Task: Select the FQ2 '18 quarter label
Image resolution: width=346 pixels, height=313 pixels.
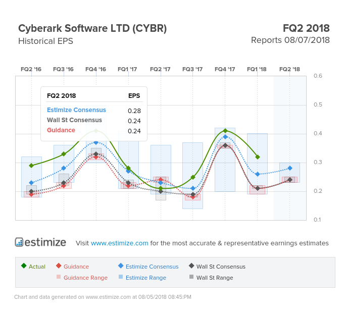Action: point(289,69)
